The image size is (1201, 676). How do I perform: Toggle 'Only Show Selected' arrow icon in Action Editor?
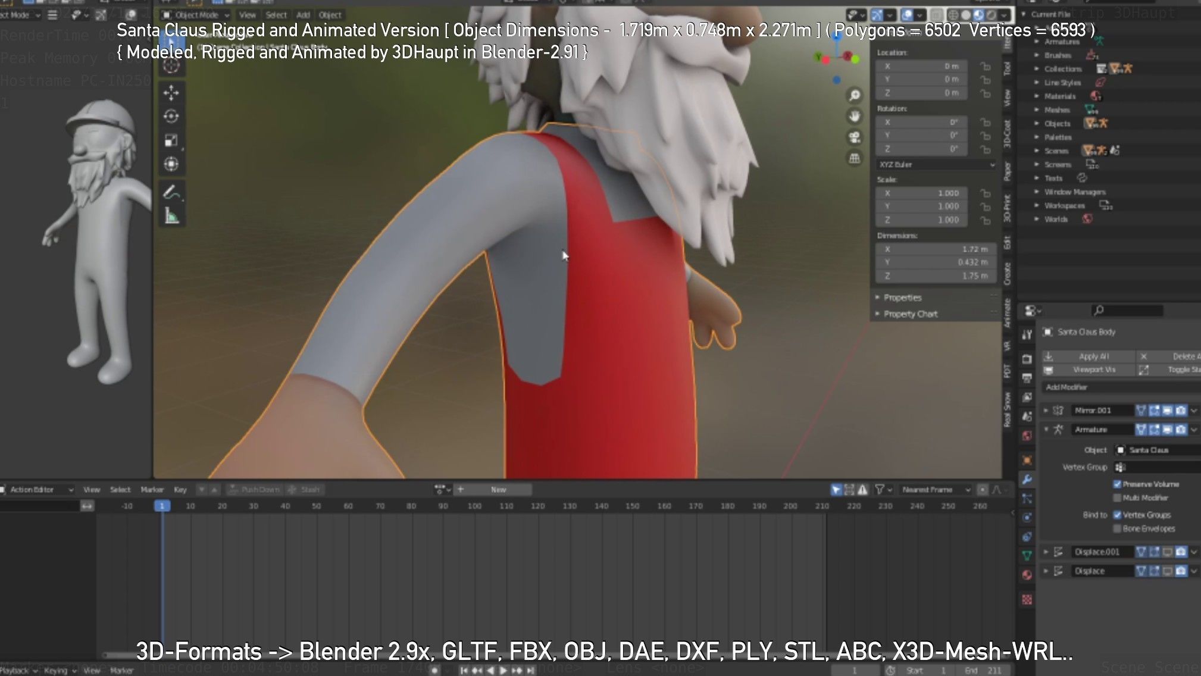pyautogui.click(x=836, y=490)
